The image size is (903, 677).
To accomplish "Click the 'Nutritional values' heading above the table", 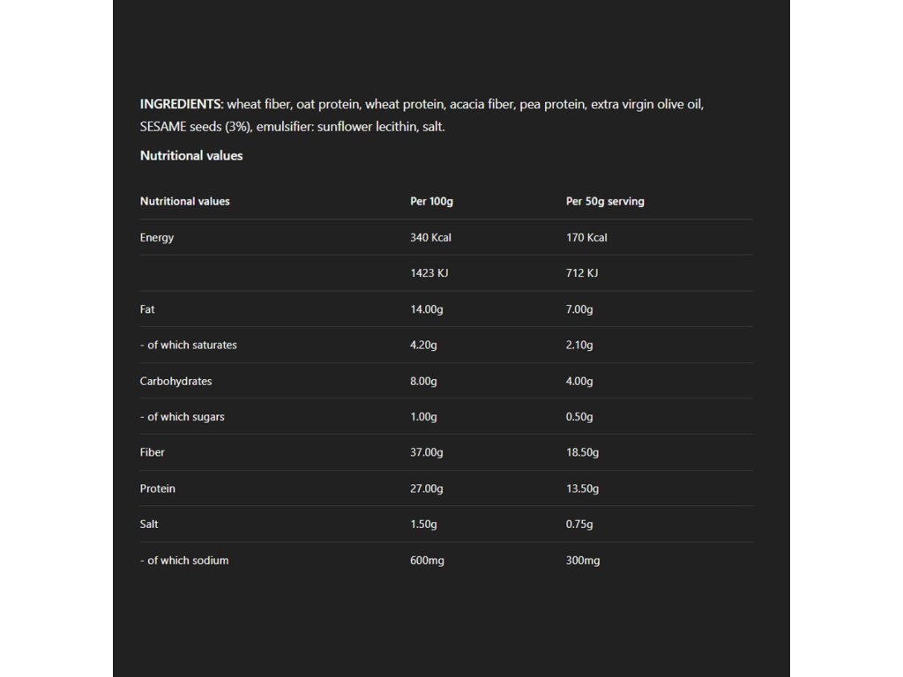I will click(x=191, y=155).
